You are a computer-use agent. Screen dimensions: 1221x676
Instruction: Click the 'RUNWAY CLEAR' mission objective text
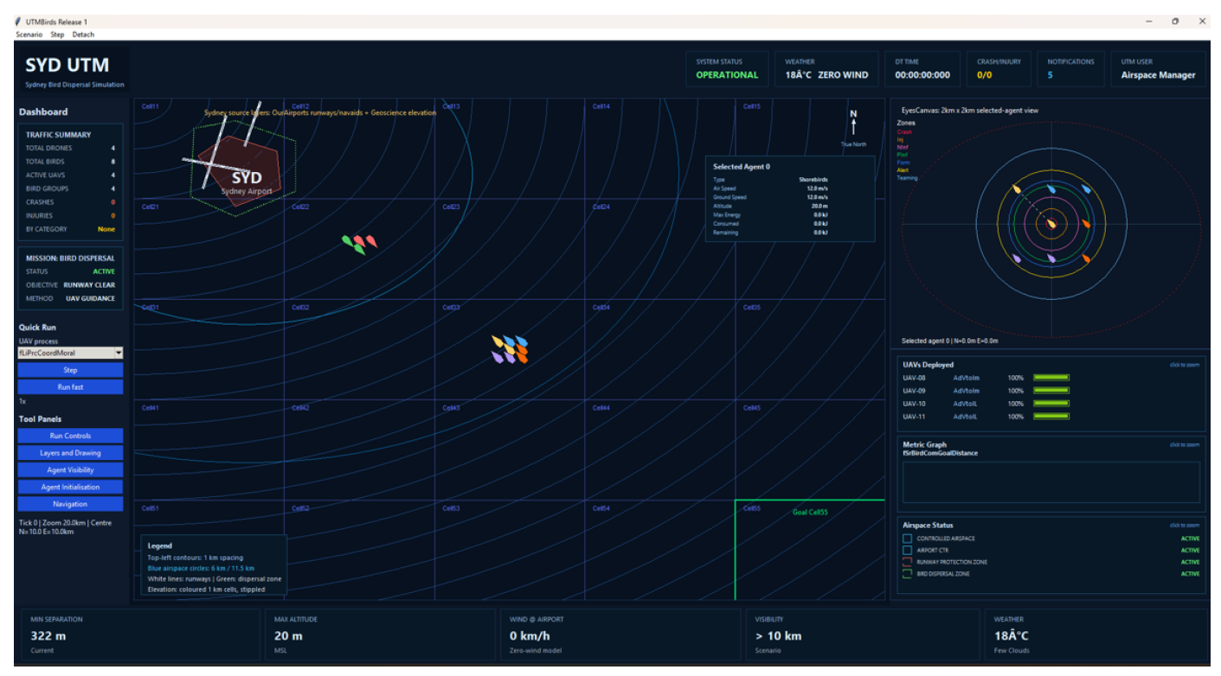tap(89, 284)
